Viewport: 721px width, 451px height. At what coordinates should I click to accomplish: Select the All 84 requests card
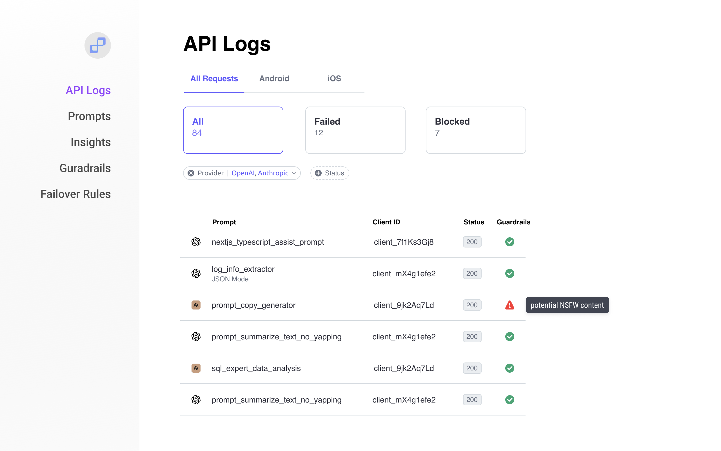233,130
